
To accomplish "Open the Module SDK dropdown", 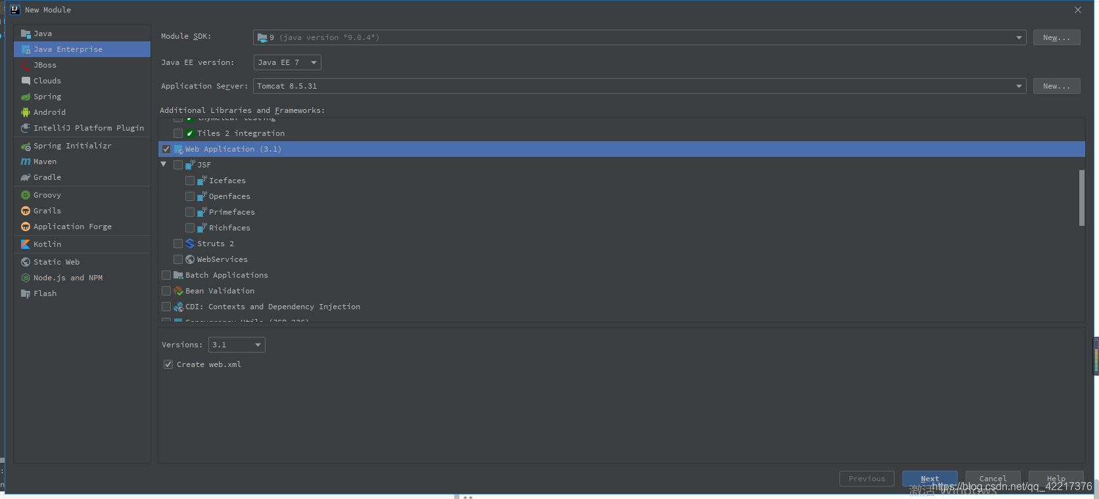I will [640, 37].
